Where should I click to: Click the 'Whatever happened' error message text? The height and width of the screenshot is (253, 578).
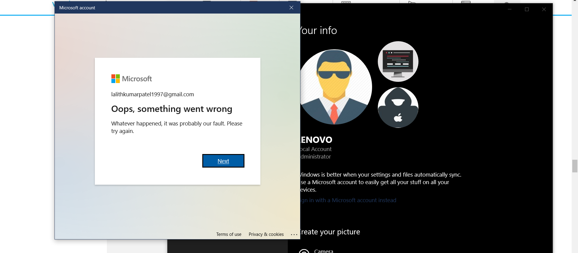pyautogui.click(x=177, y=127)
